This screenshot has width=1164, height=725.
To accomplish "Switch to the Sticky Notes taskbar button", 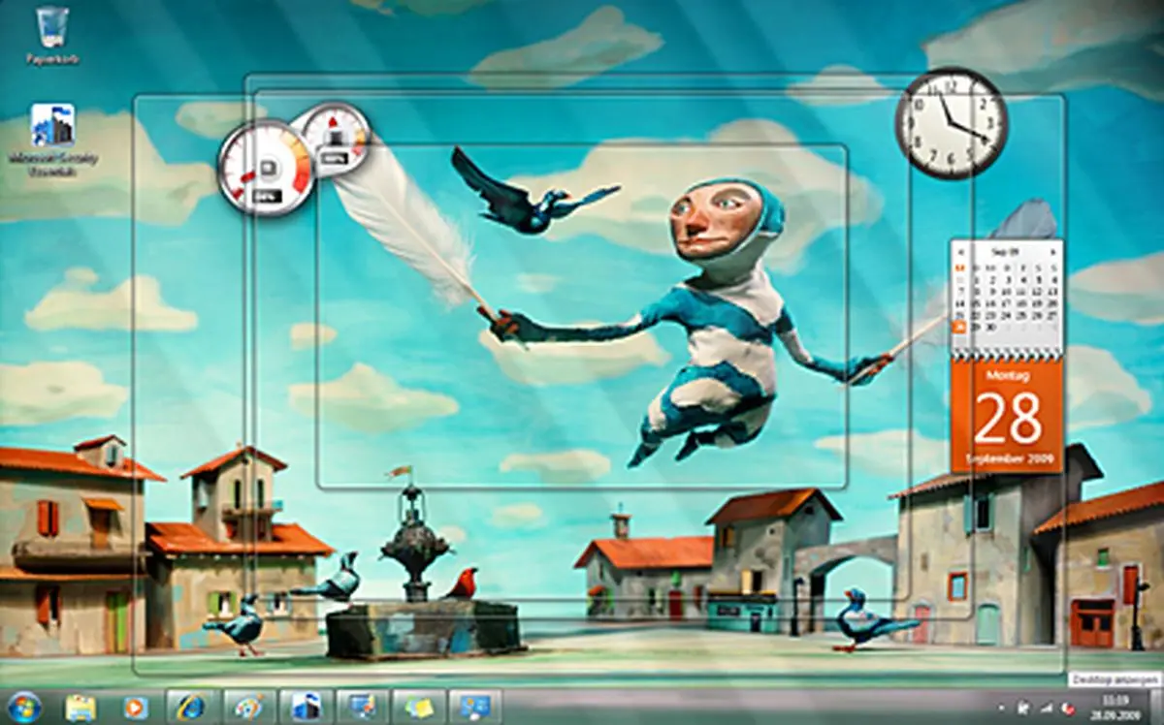I will (419, 707).
